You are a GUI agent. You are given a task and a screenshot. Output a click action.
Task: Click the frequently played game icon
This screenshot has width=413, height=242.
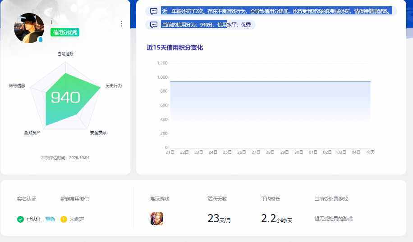pos(157,219)
